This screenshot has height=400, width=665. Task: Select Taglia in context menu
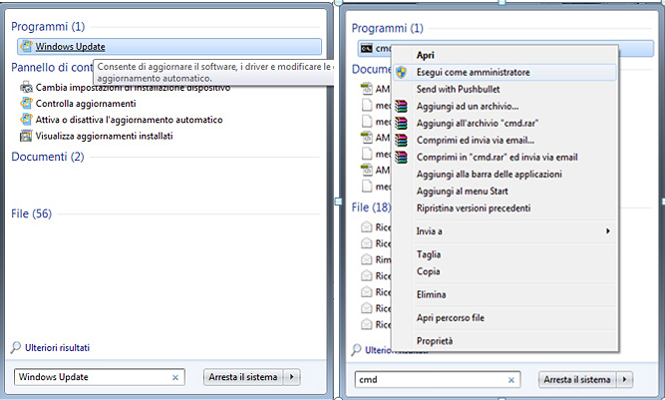click(x=429, y=254)
